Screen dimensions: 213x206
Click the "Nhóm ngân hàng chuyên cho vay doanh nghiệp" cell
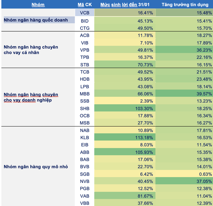pyautogui.click(x=31, y=97)
